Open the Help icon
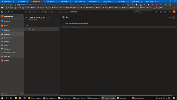The image size is (177, 100). point(165,12)
